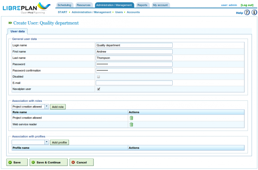
Task: Remove the Web service reader role
Action: [x=131, y=125]
